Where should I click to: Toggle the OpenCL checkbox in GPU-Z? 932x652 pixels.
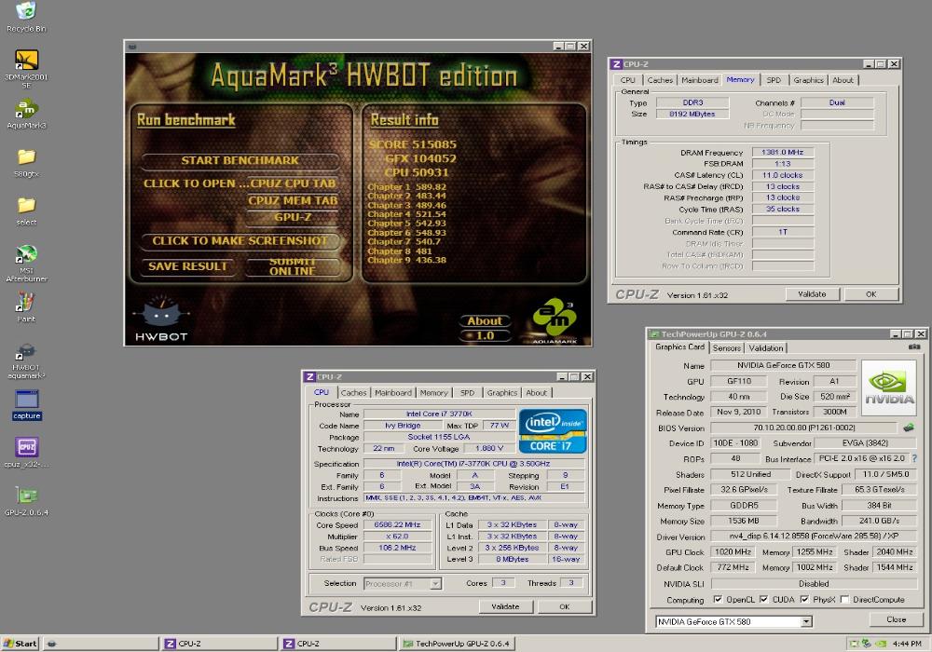[x=718, y=599]
